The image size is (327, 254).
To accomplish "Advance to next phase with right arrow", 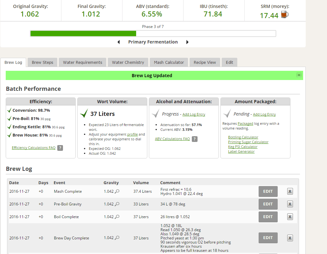I will [x=187, y=42].
